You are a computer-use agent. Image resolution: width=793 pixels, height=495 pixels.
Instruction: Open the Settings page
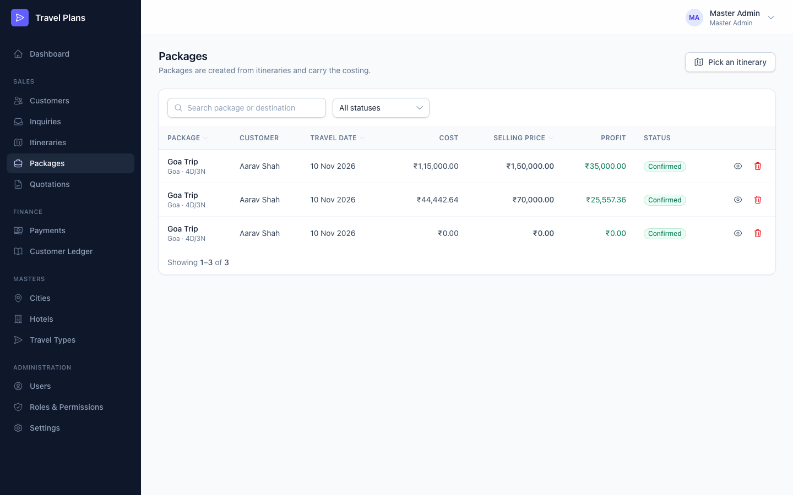click(x=70, y=428)
